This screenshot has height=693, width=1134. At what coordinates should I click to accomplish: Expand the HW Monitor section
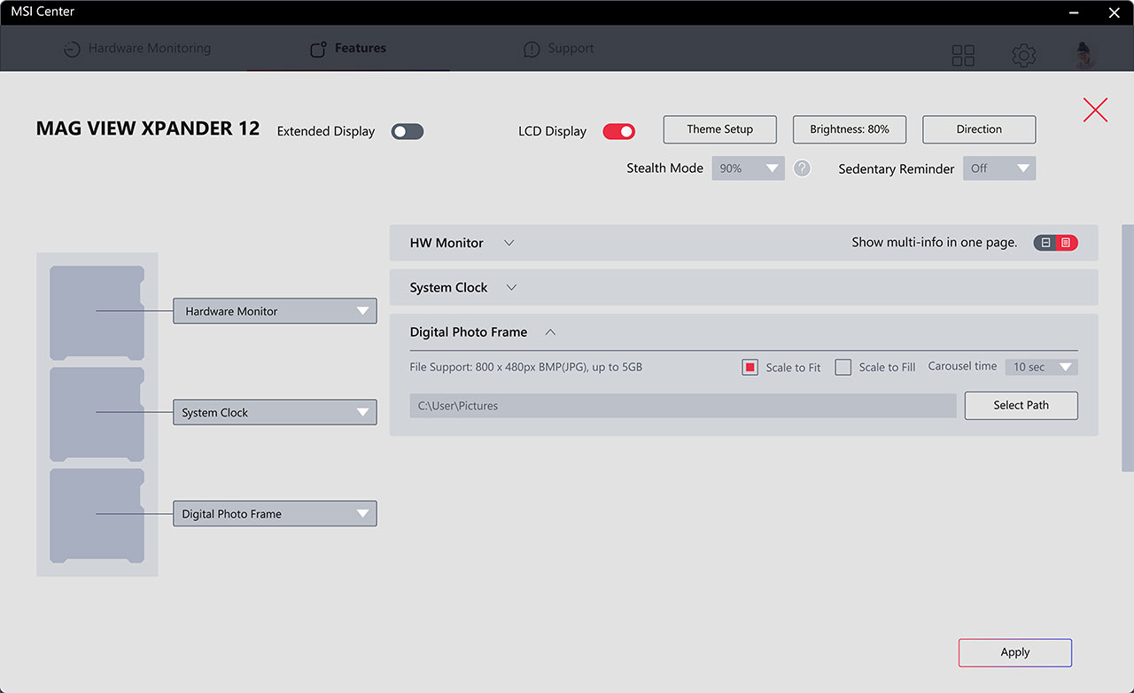(x=509, y=243)
